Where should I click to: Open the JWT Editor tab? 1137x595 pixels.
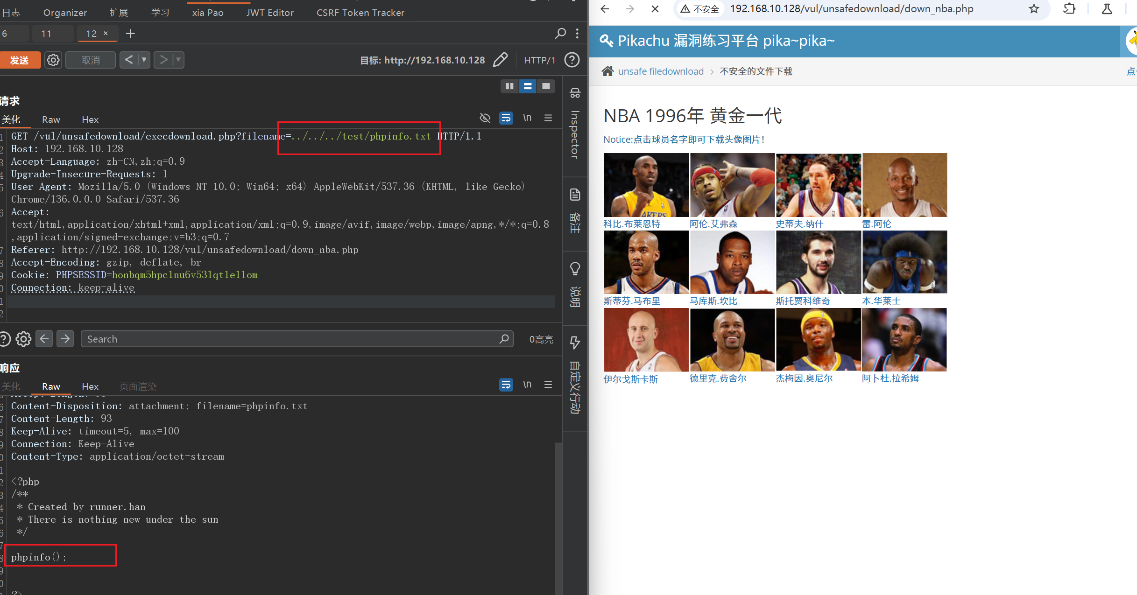tap(270, 13)
